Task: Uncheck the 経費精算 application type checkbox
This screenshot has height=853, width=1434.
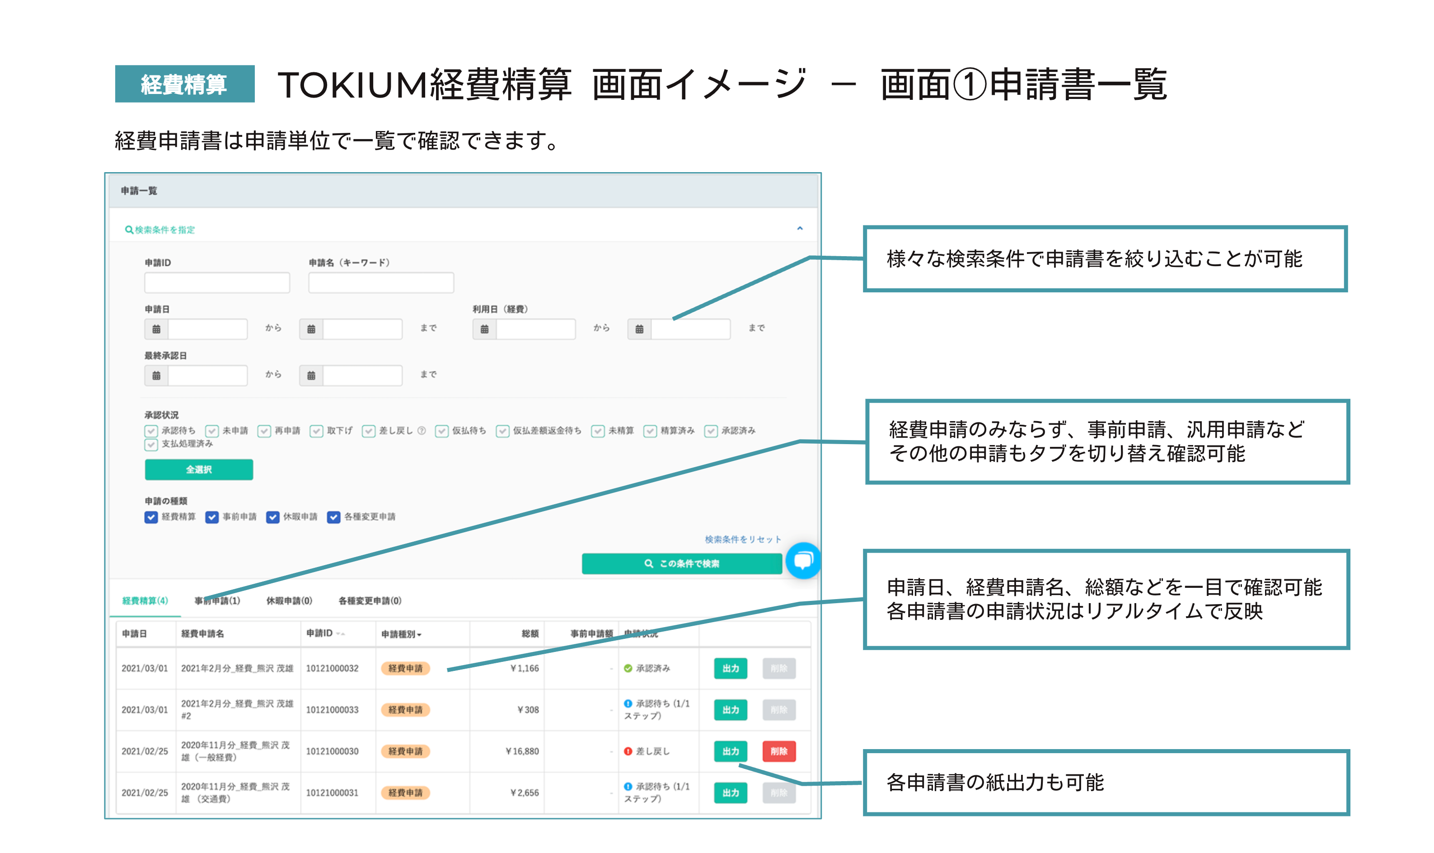Action: click(x=151, y=517)
